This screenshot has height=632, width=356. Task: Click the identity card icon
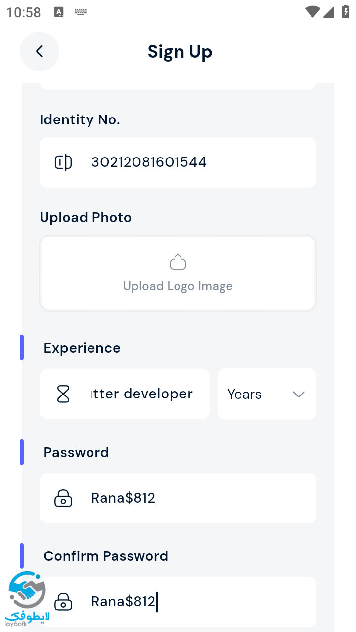coord(63,162)
